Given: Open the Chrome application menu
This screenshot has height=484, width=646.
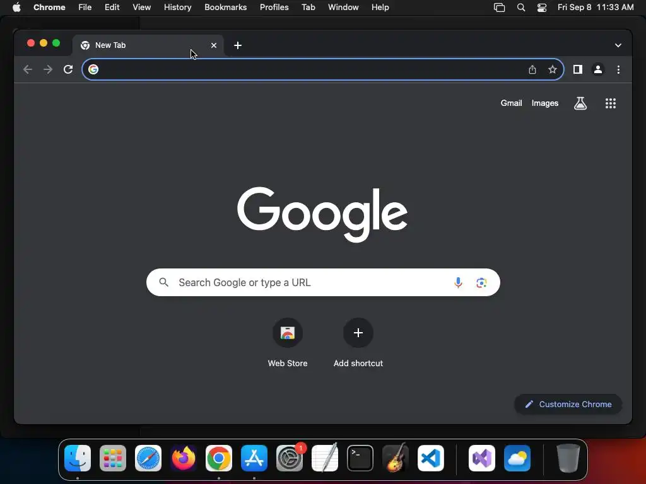Looking at the screenshot, I should pyautogui.click(x=49, y=8).
